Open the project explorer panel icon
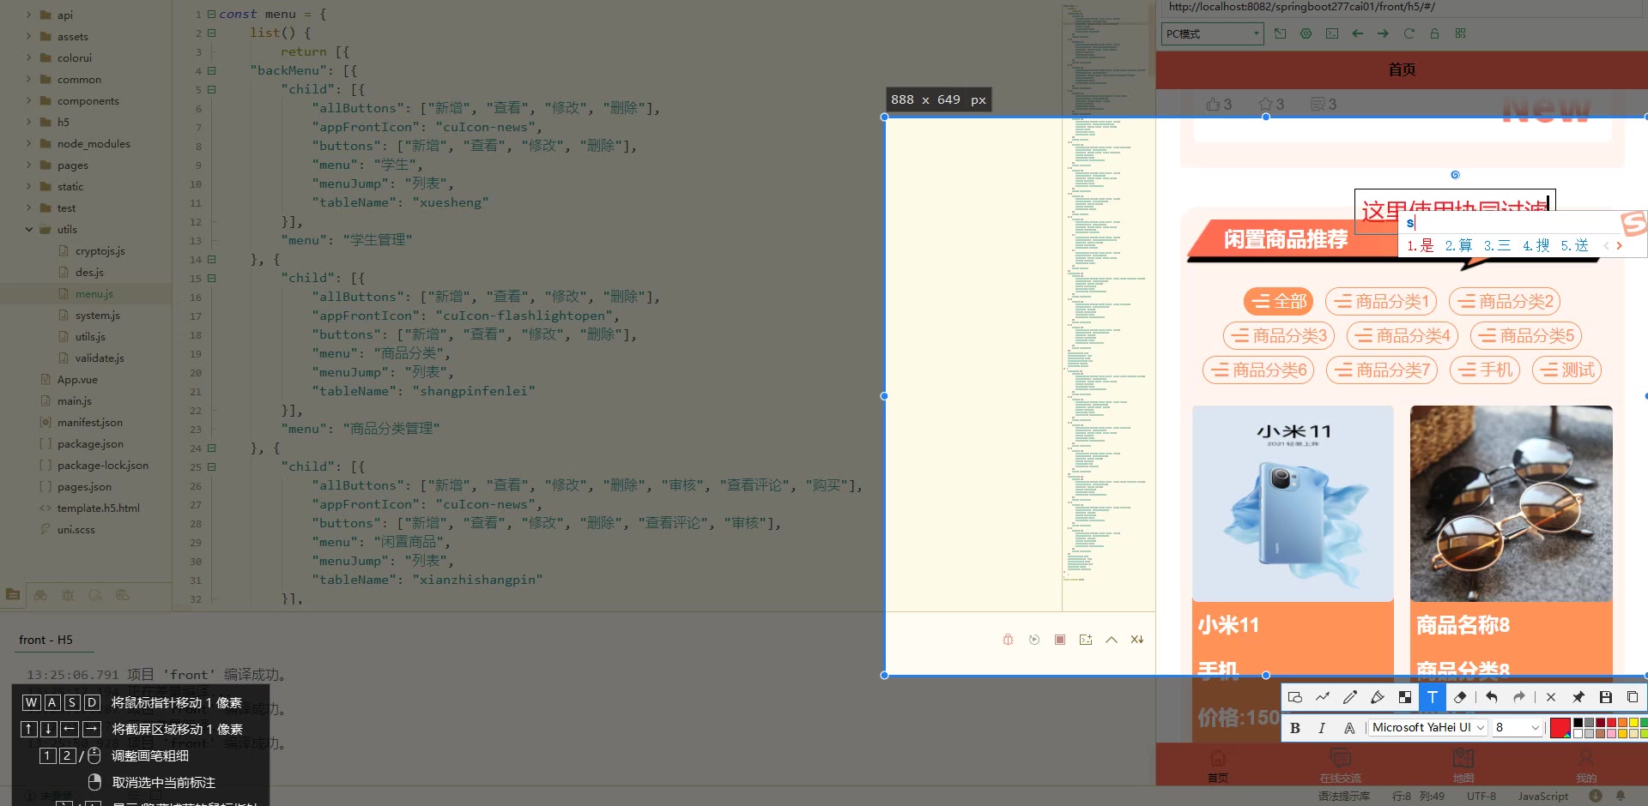The height and width of the screenshot is (806, 1648). [13, 594]
